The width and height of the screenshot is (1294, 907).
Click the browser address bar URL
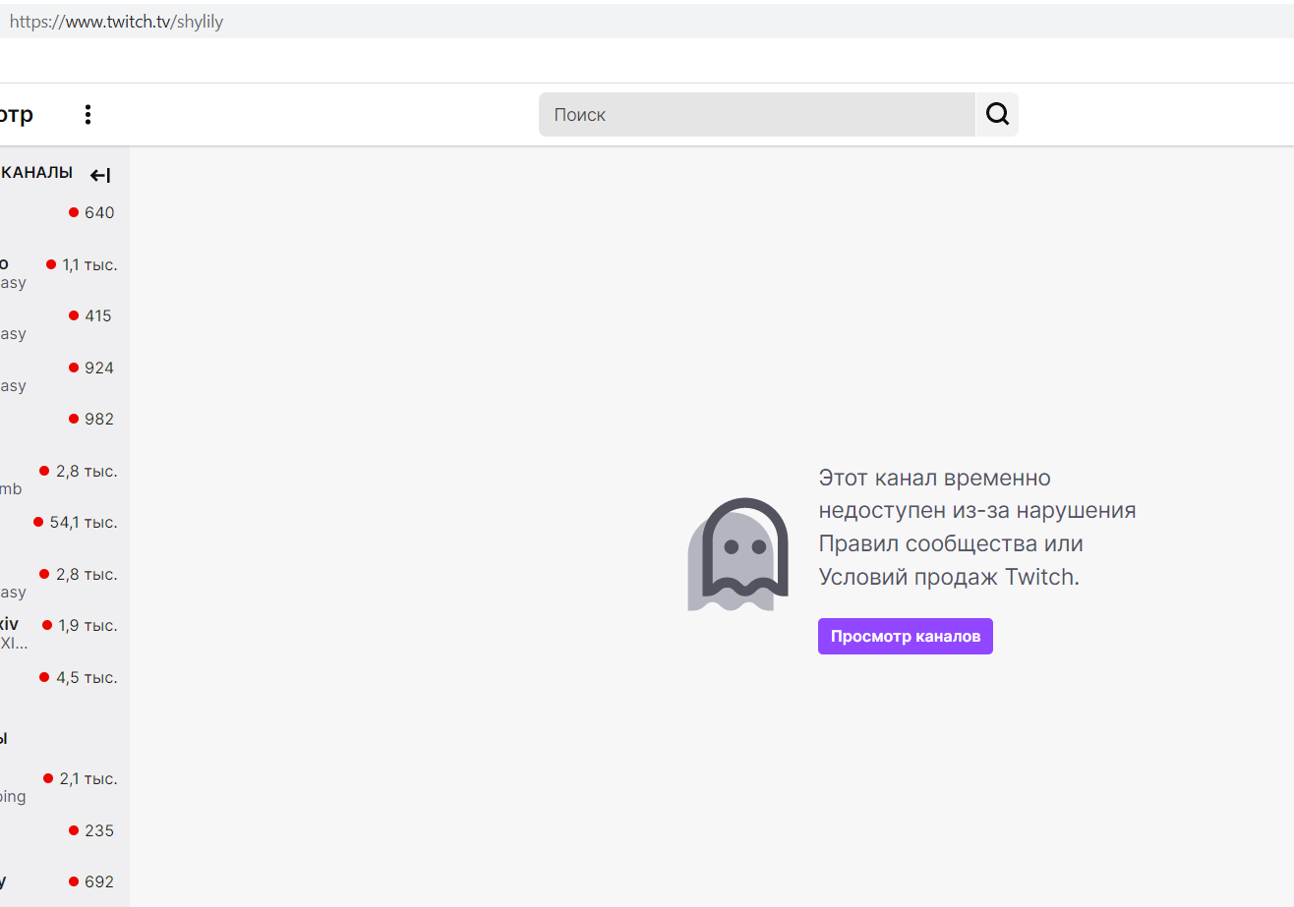(x=117, y=22)
